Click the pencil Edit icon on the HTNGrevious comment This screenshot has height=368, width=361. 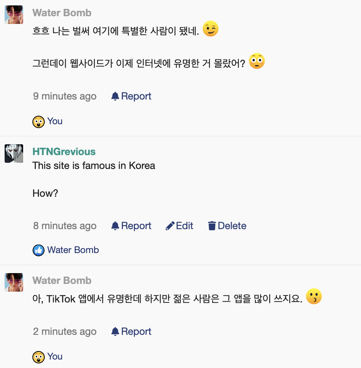pos(170,226)
